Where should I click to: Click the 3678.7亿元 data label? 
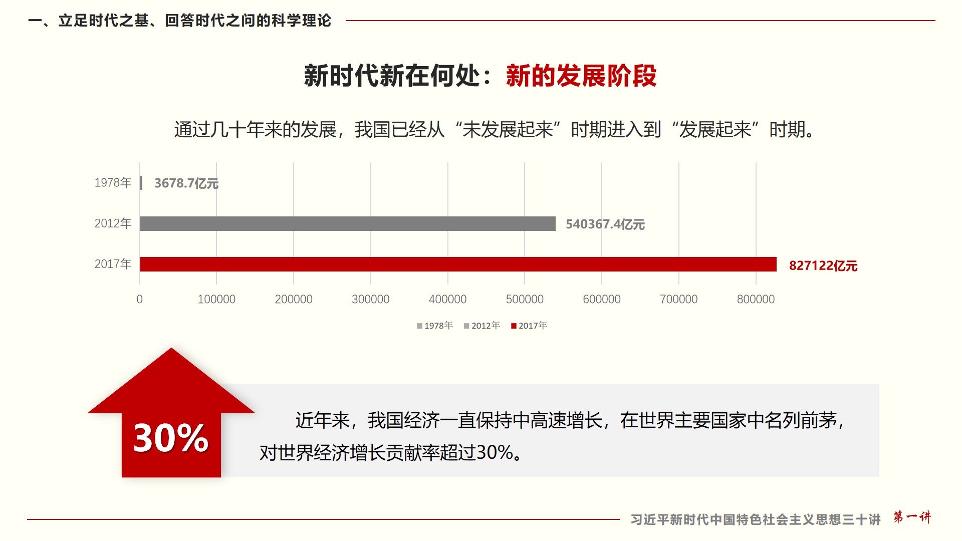(x=186, y=183)
